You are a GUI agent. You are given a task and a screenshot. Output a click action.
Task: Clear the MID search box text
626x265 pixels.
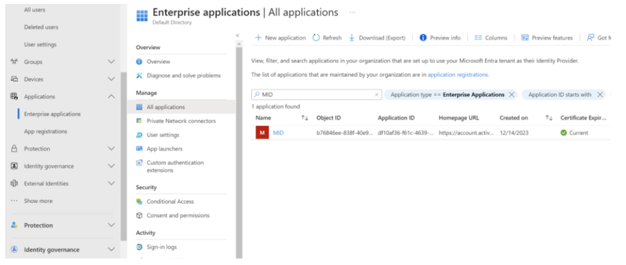tap(377, 94)
